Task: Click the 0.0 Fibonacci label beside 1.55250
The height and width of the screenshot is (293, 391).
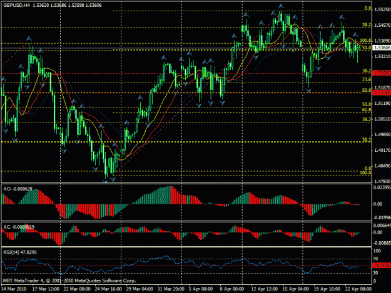Action: pyautogui.click(x=368, y=9)
